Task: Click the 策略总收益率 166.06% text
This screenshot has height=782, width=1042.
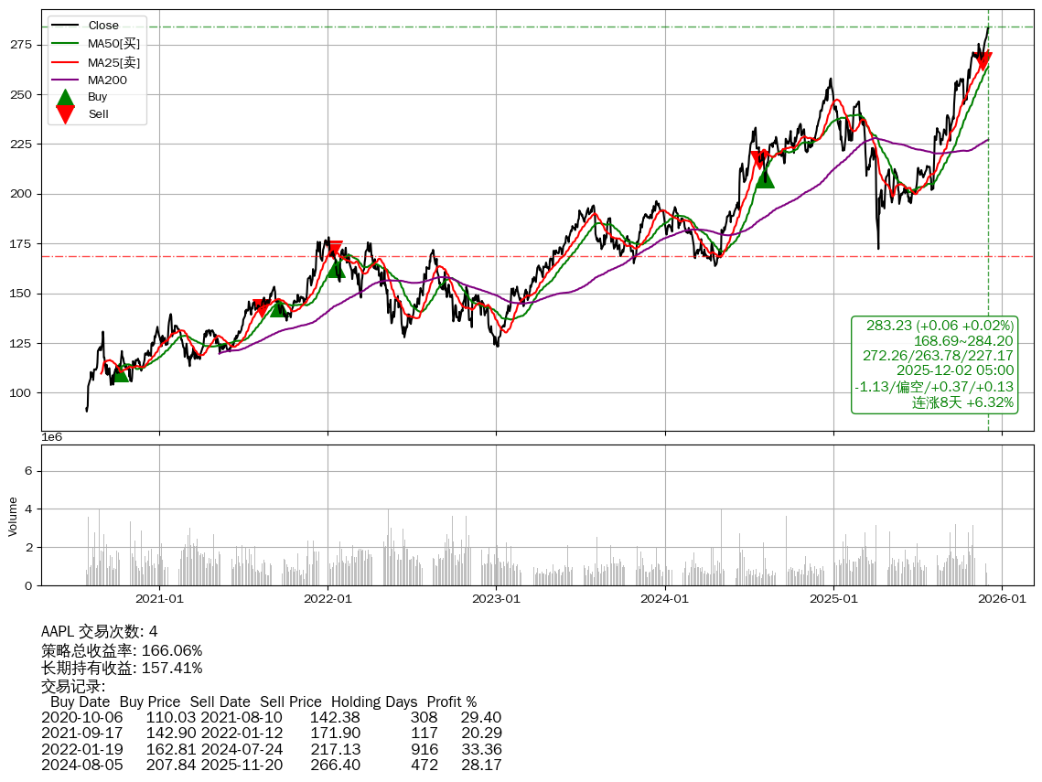Action: point(122,650)
